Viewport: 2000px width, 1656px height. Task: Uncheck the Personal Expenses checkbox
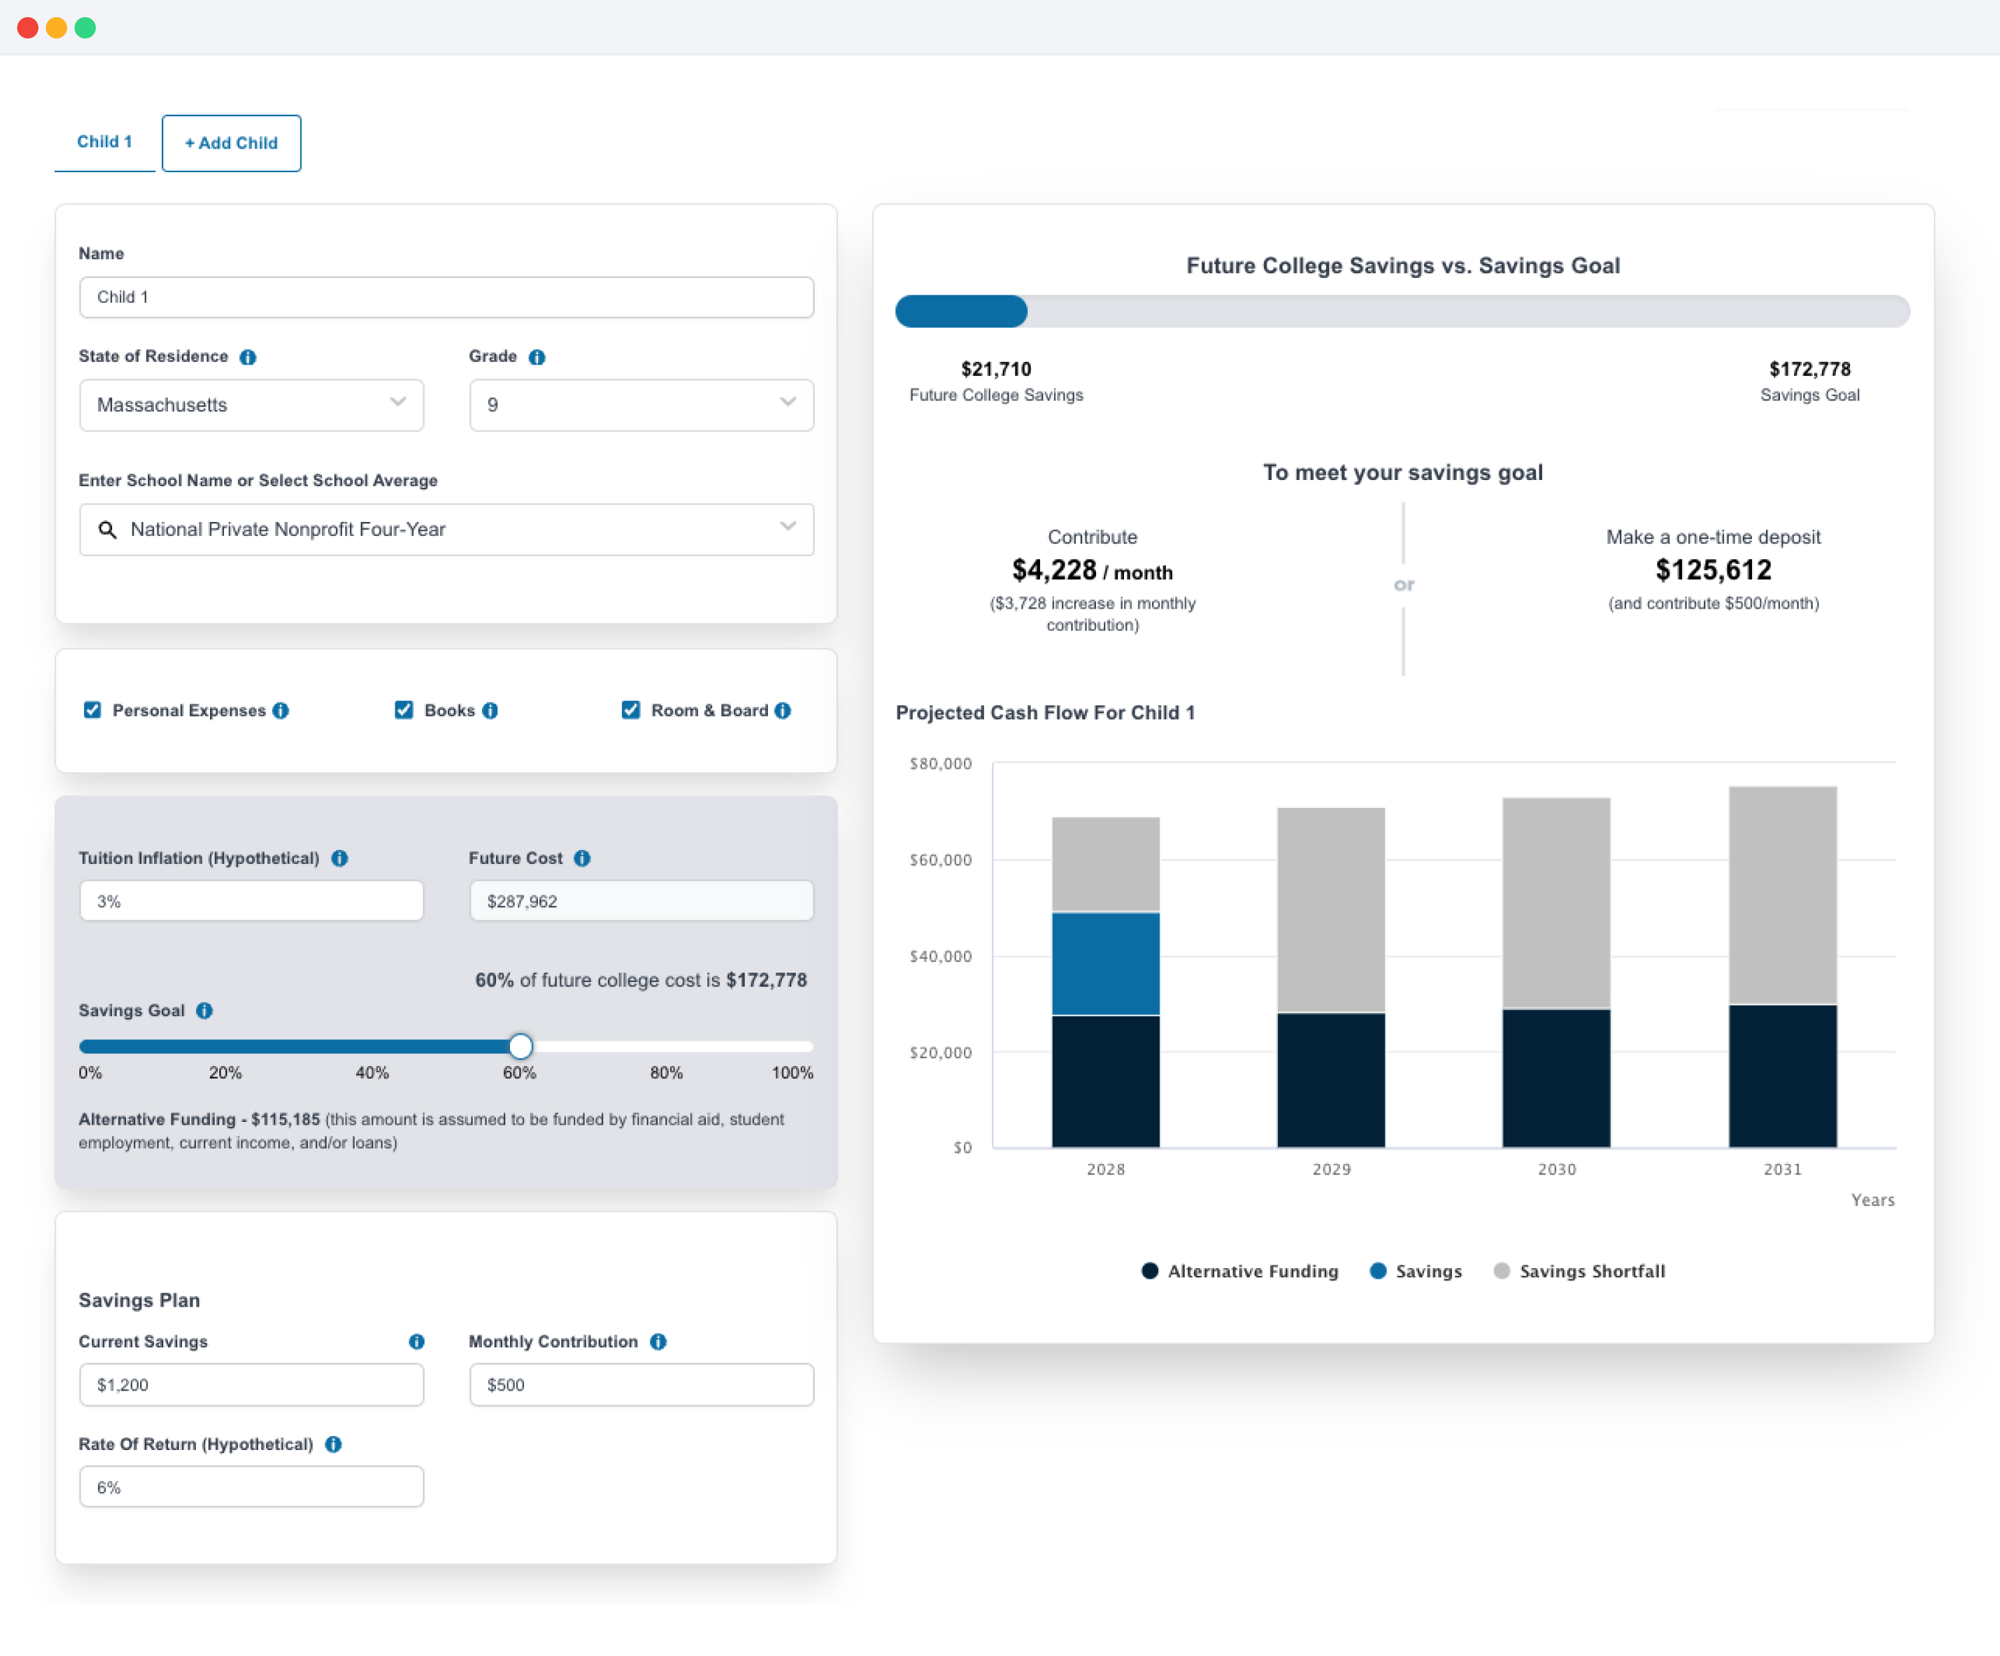coord(93,711)
